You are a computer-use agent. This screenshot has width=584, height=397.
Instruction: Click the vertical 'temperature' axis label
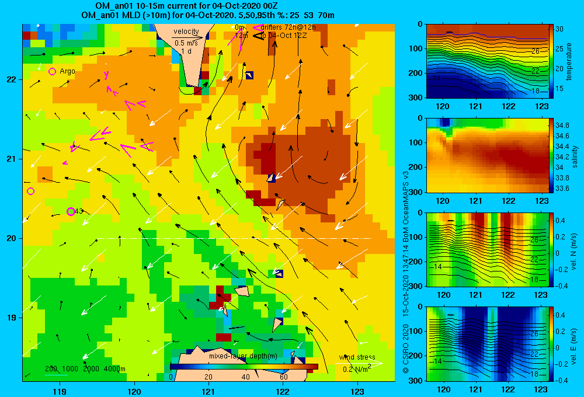point(569,61)
